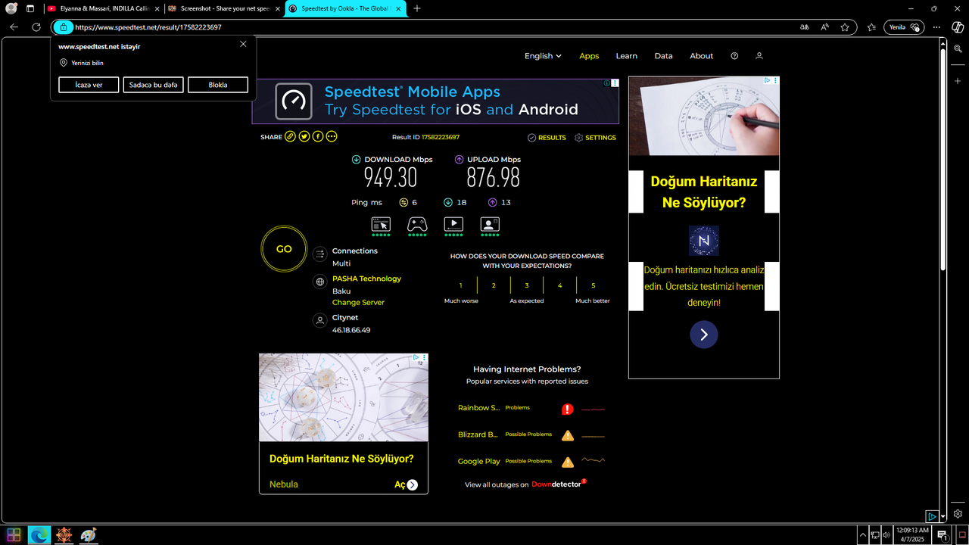Click the warning triangle for Google Play
Viewport: 969px width, 545px height.
568,462
